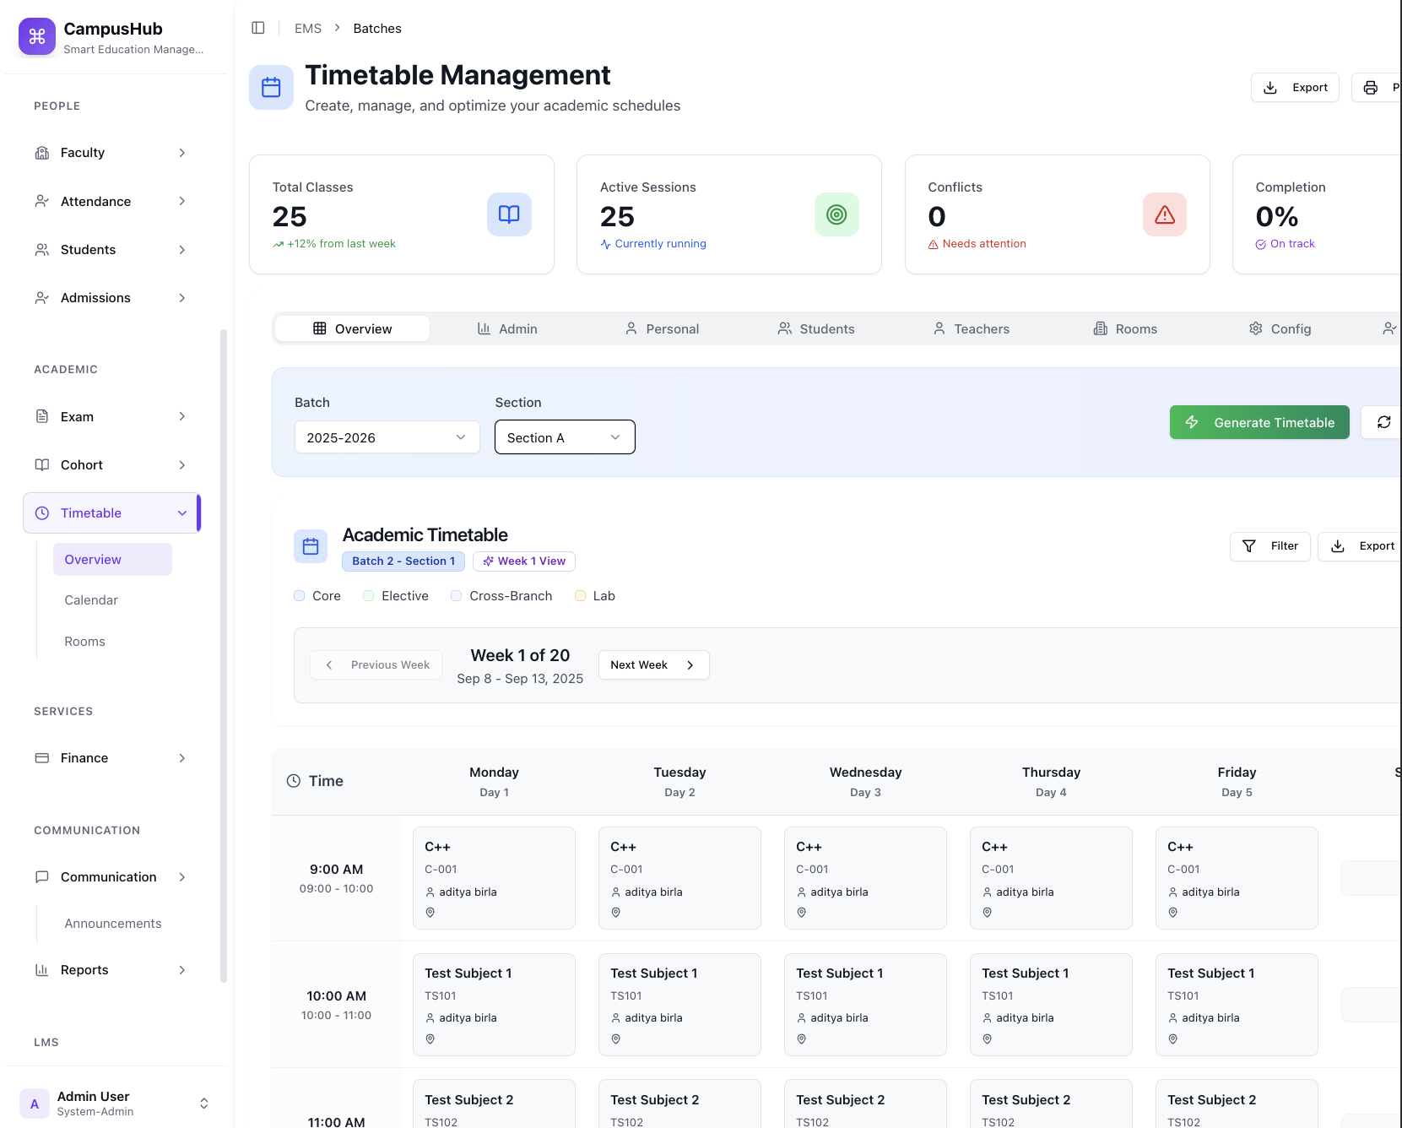The width and height of the screenshot is (1402, 1128).
Task: Switch to the Teachers tab
Action: pyautogui.click(x=972, y=329)
